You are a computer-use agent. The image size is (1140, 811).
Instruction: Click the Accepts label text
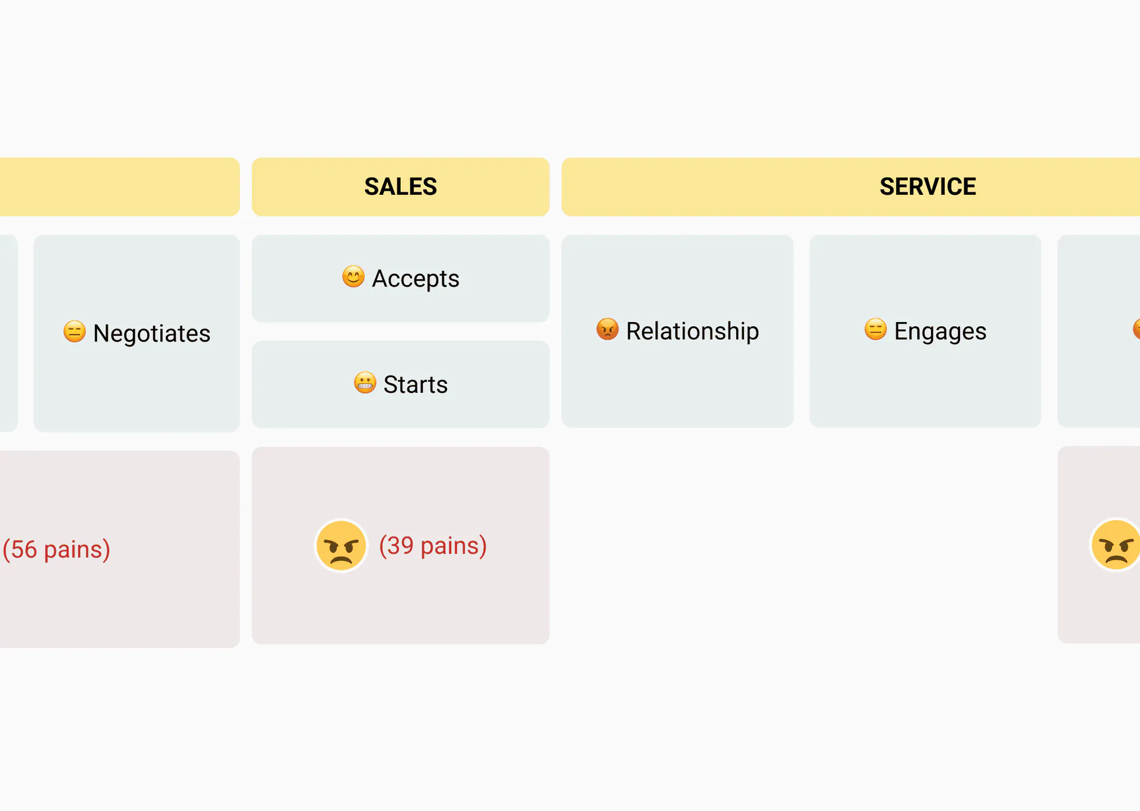[x=416, y=279]
